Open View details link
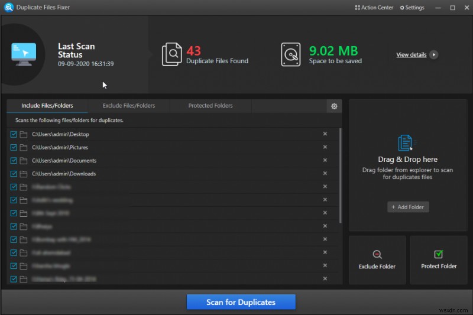This screenshot has width=473, height=315. coord(411,55)
